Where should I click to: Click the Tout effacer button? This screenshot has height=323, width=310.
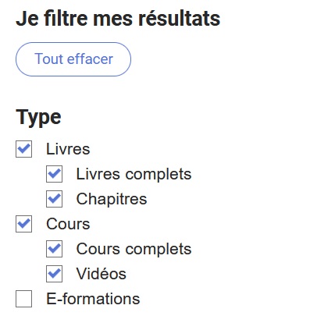point(73,59)
